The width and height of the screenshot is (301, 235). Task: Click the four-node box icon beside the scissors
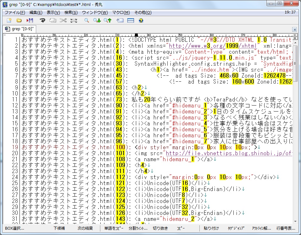pyautogui.click(x=74, y=20)
